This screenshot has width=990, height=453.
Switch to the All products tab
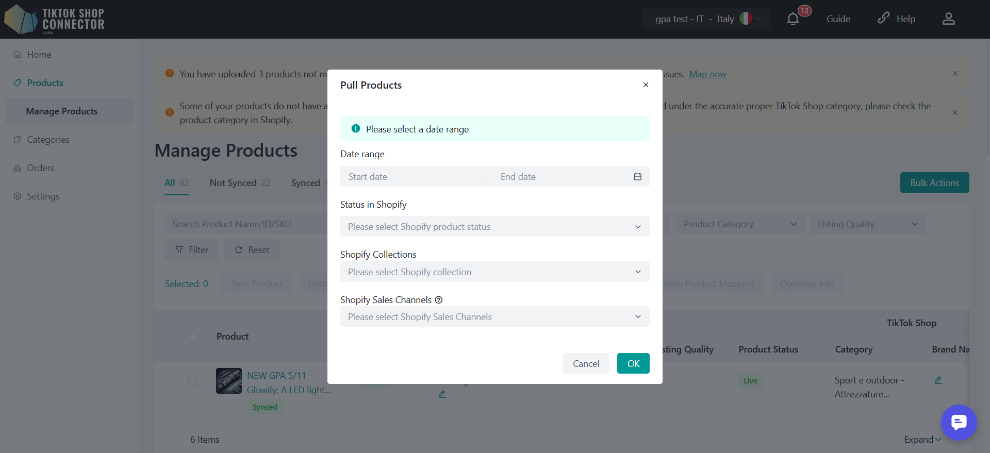pyautogui.click(x=176, y=183)
